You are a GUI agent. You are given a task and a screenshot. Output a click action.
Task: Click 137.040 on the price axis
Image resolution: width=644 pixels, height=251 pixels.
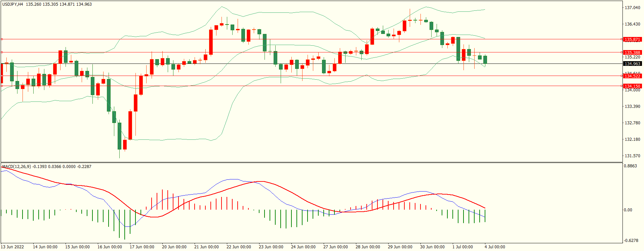[632, 8]
